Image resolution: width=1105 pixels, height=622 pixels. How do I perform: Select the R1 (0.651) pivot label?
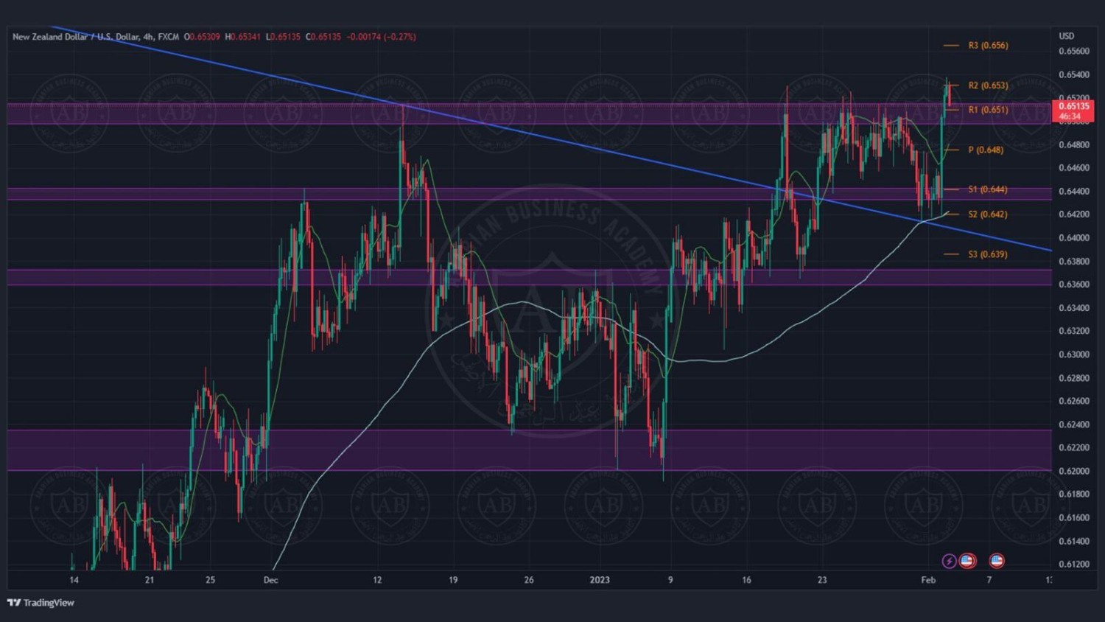pos(988,110)
